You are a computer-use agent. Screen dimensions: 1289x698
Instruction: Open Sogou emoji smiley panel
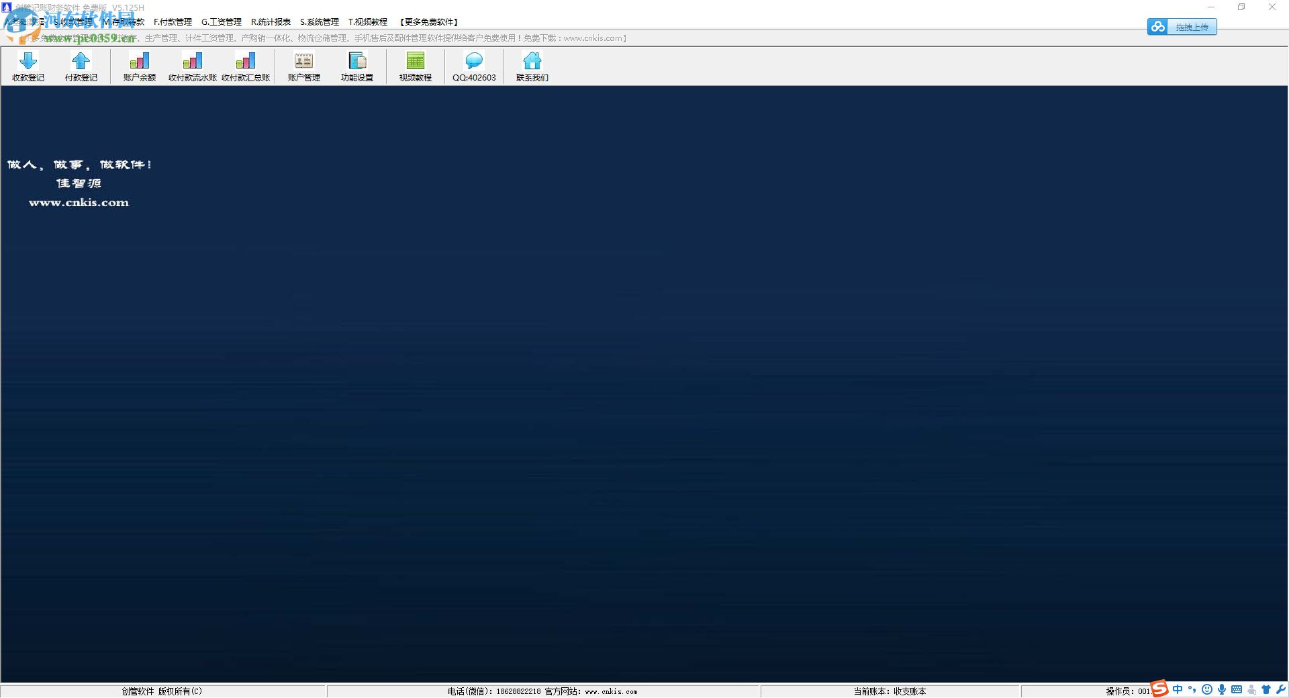[x=1207, y=689]
